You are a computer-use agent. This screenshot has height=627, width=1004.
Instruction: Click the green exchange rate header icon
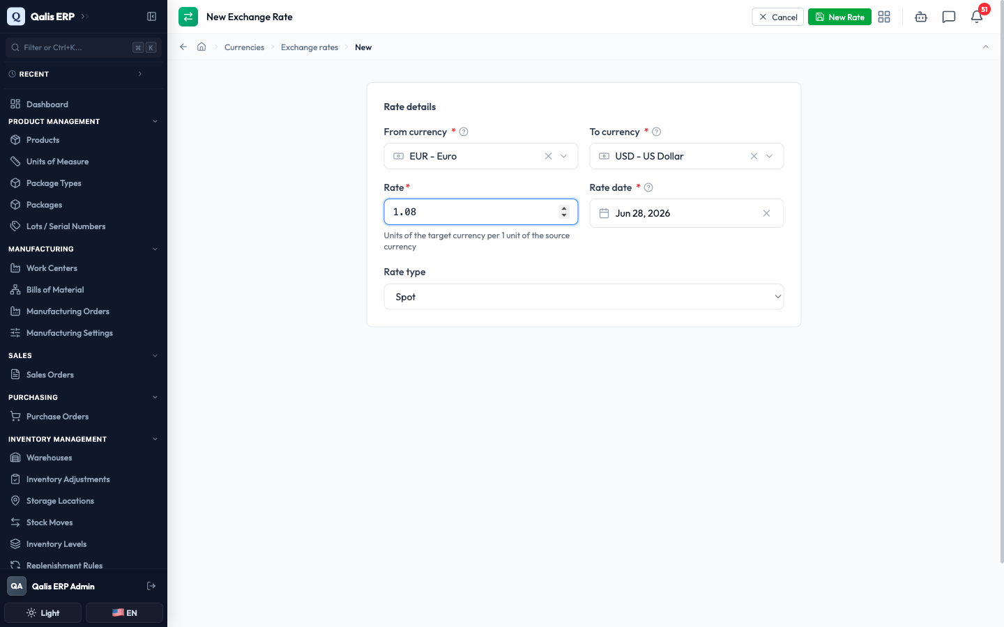188,17
